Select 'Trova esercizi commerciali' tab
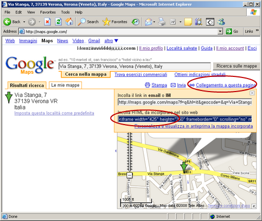This screenshot has height=221, width=262. tap(140, 74)
